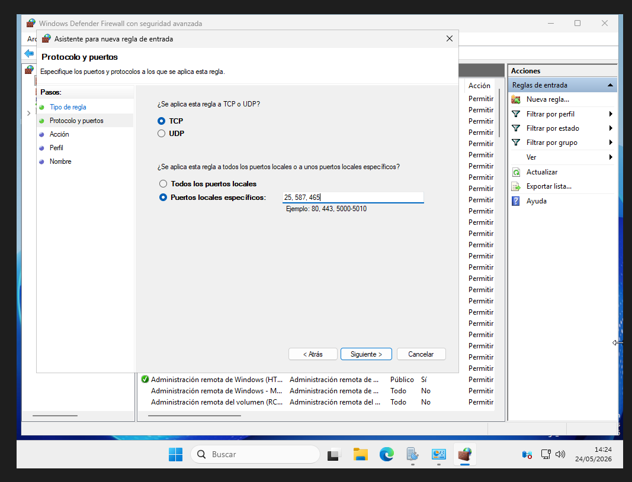Maximize the Windows Defender Firewall window
This screenshot has height=482, width=632.
click(578, 23)
